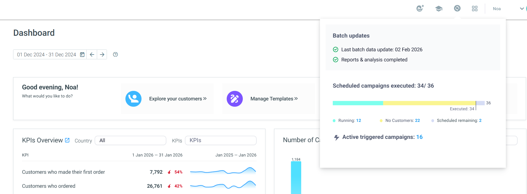The image size is (527, 194).
Task: Click the help question mark icon
Action: pos(115,55)
